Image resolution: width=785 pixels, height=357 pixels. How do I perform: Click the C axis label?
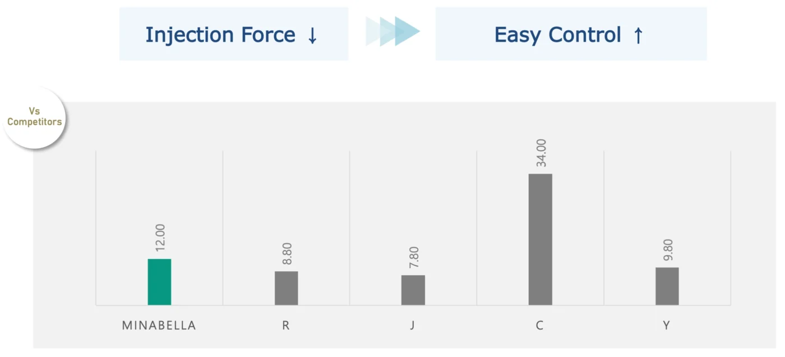tap(540, 326)
